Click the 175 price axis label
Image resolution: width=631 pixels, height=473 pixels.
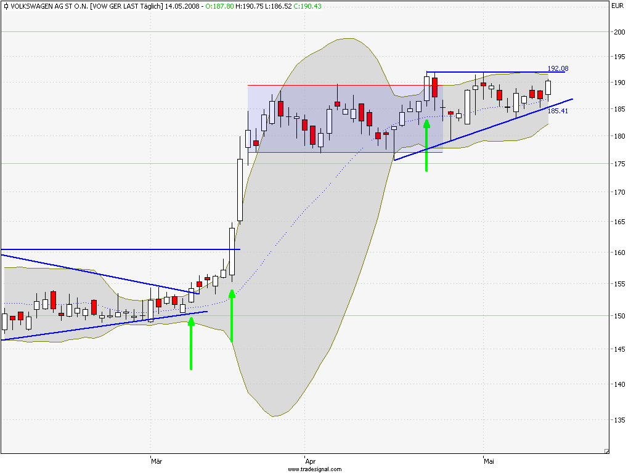pos(619,164)
